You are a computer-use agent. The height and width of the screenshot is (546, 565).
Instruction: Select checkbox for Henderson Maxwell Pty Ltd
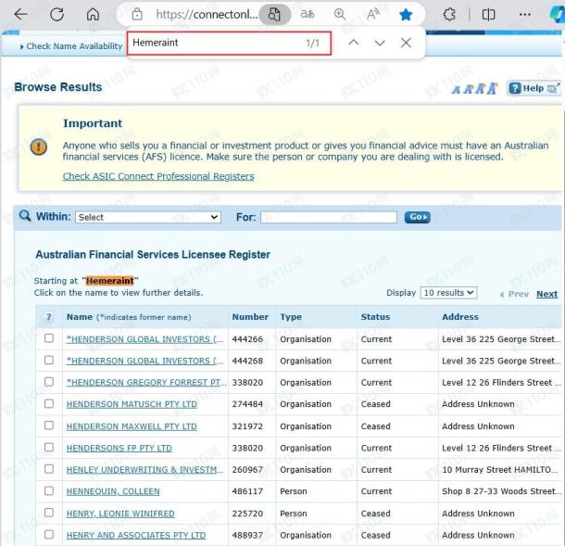49,425
